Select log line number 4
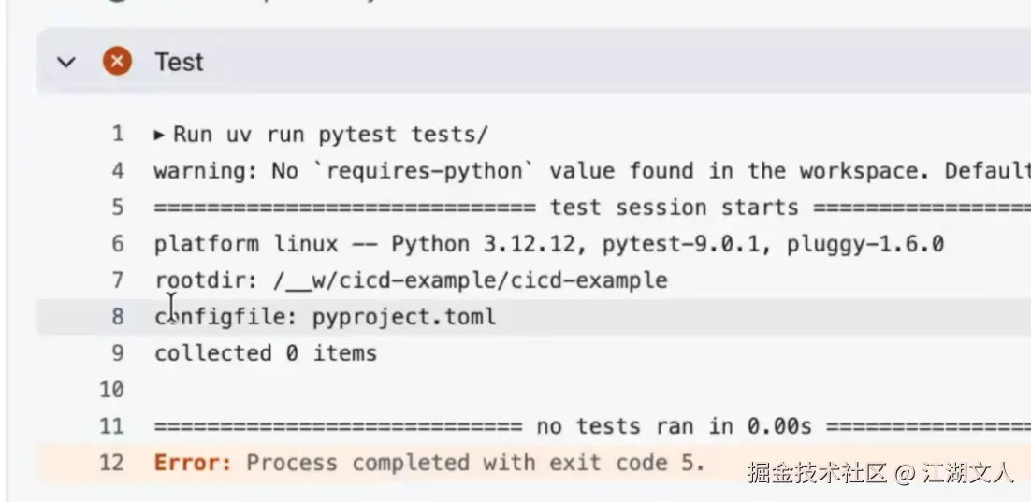Image resolution: width=1031 pixels, height=502 pixels. coord(117,171)
